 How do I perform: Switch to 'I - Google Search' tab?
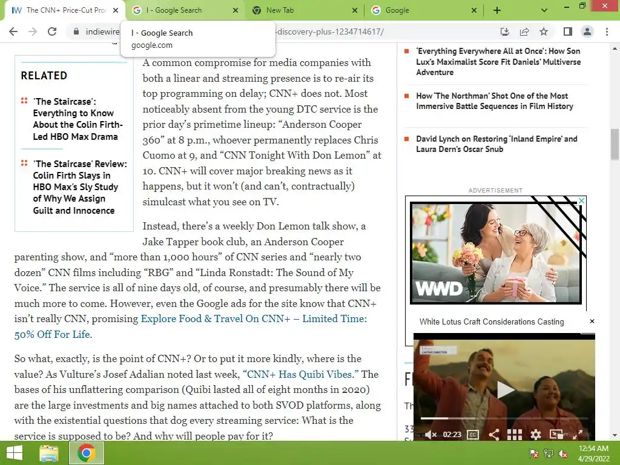coord(185,11)
